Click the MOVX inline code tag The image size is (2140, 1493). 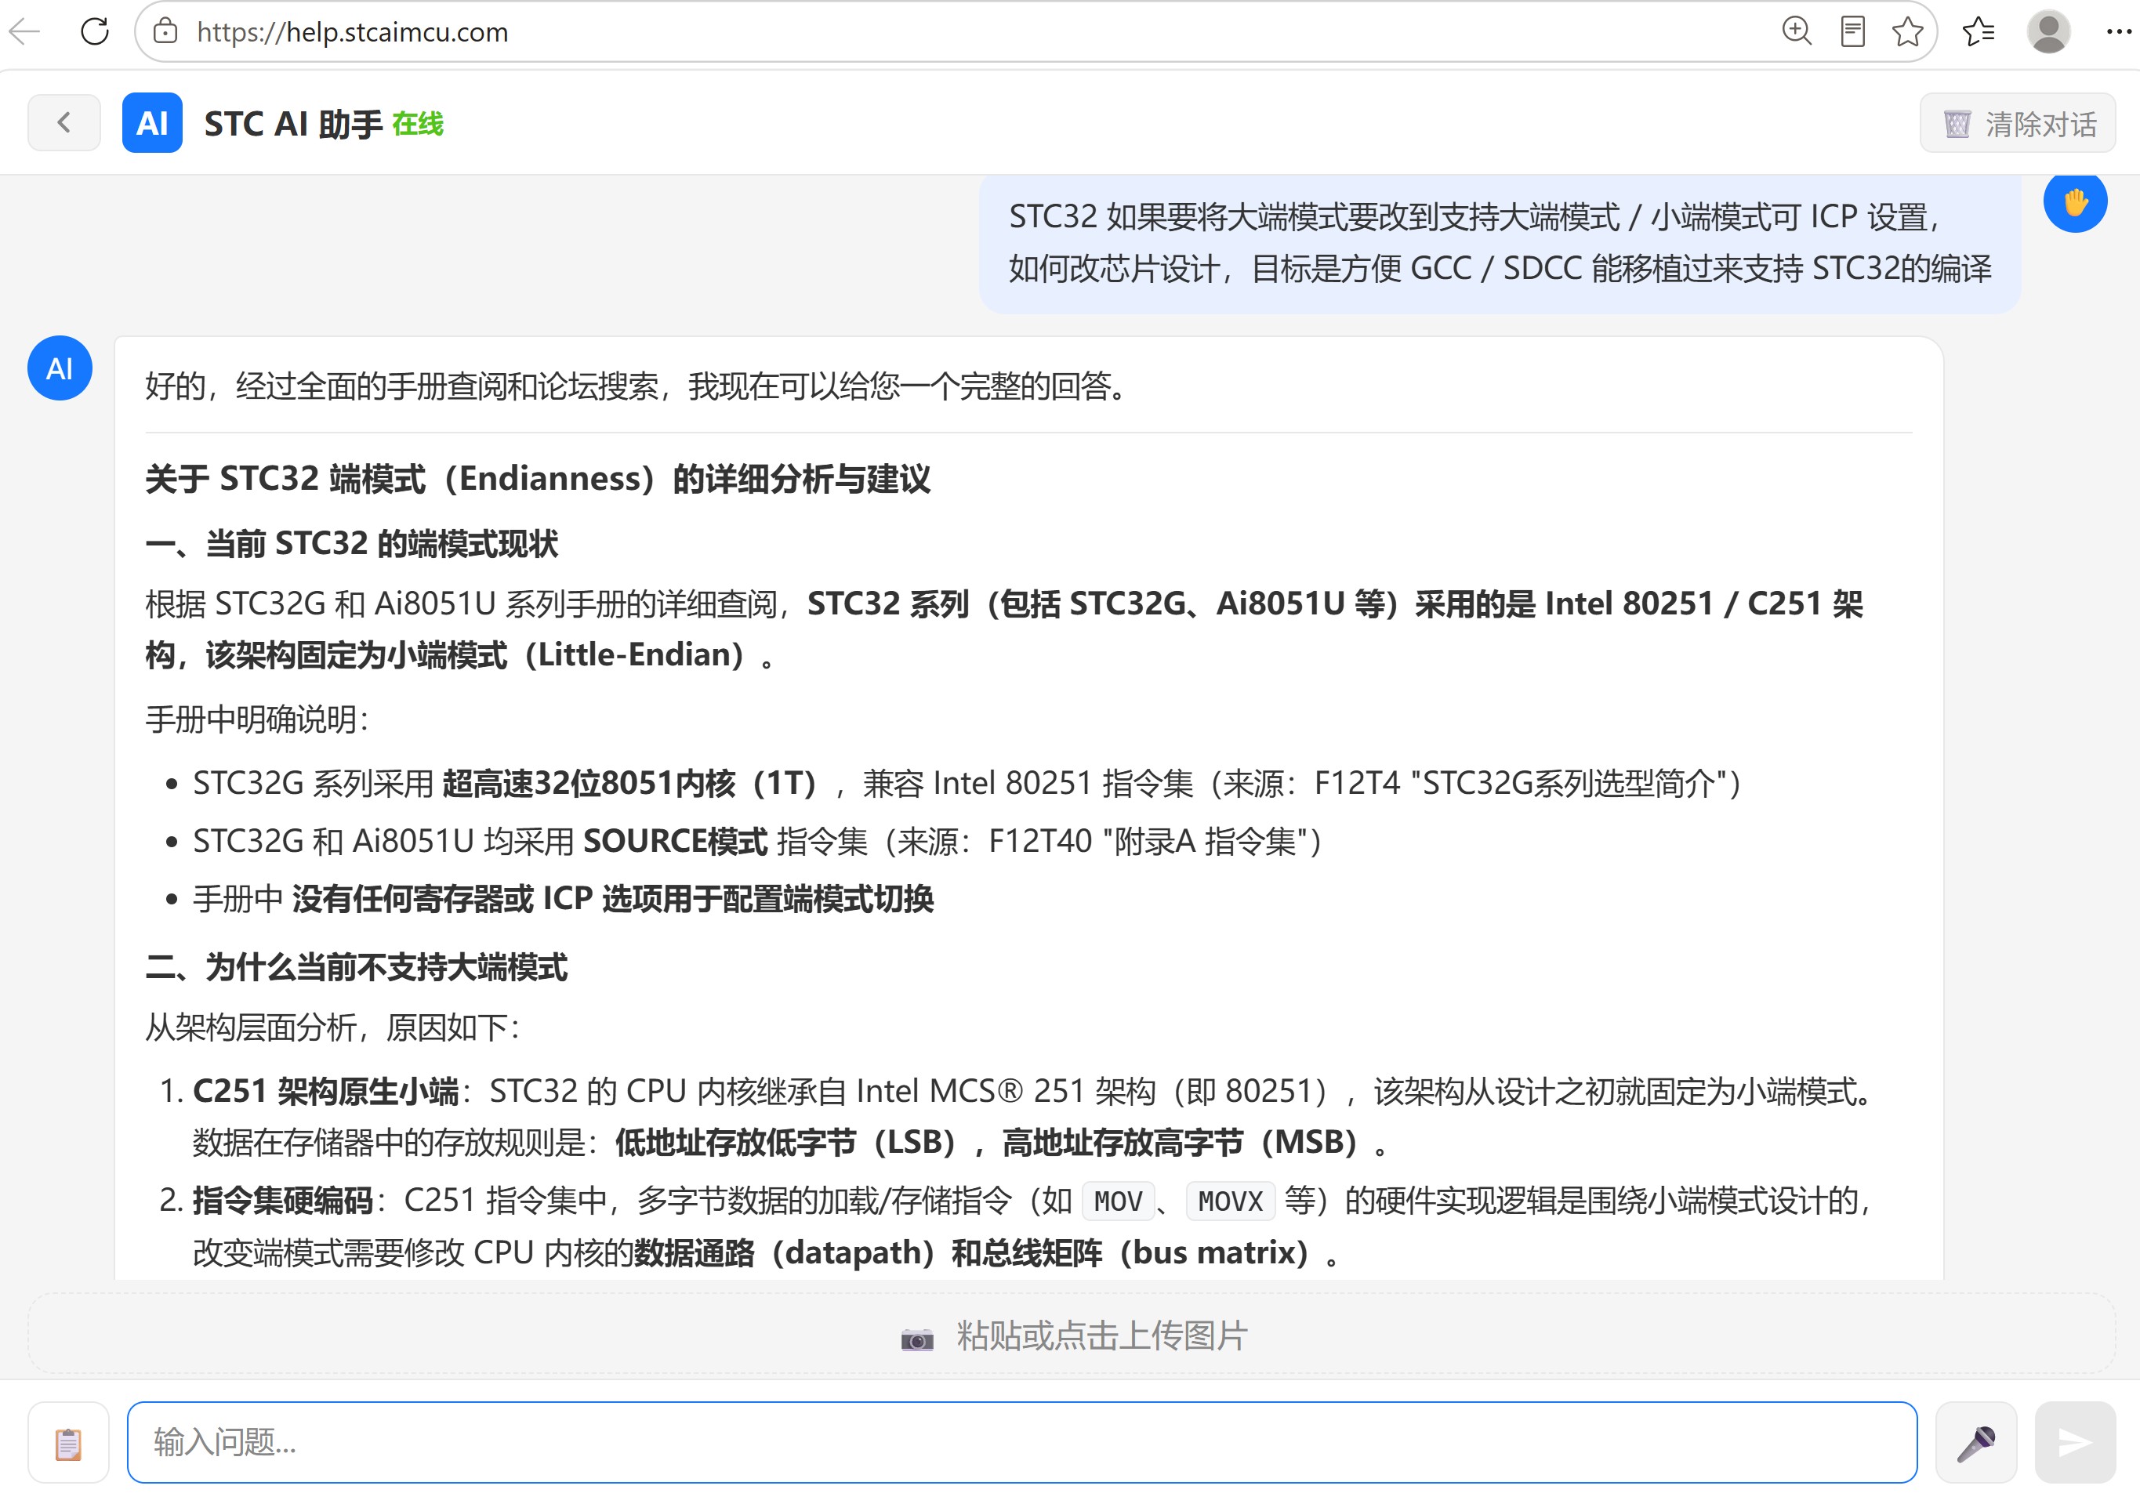coord(1231,1201)
